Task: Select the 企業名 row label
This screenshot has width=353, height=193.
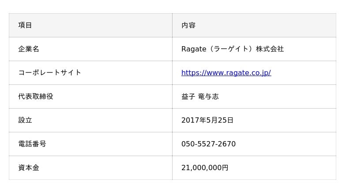Action: 29,49
